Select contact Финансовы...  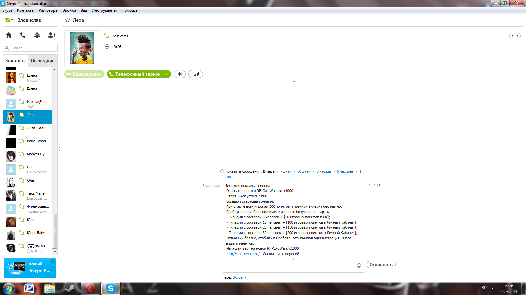tap(27, 209)
